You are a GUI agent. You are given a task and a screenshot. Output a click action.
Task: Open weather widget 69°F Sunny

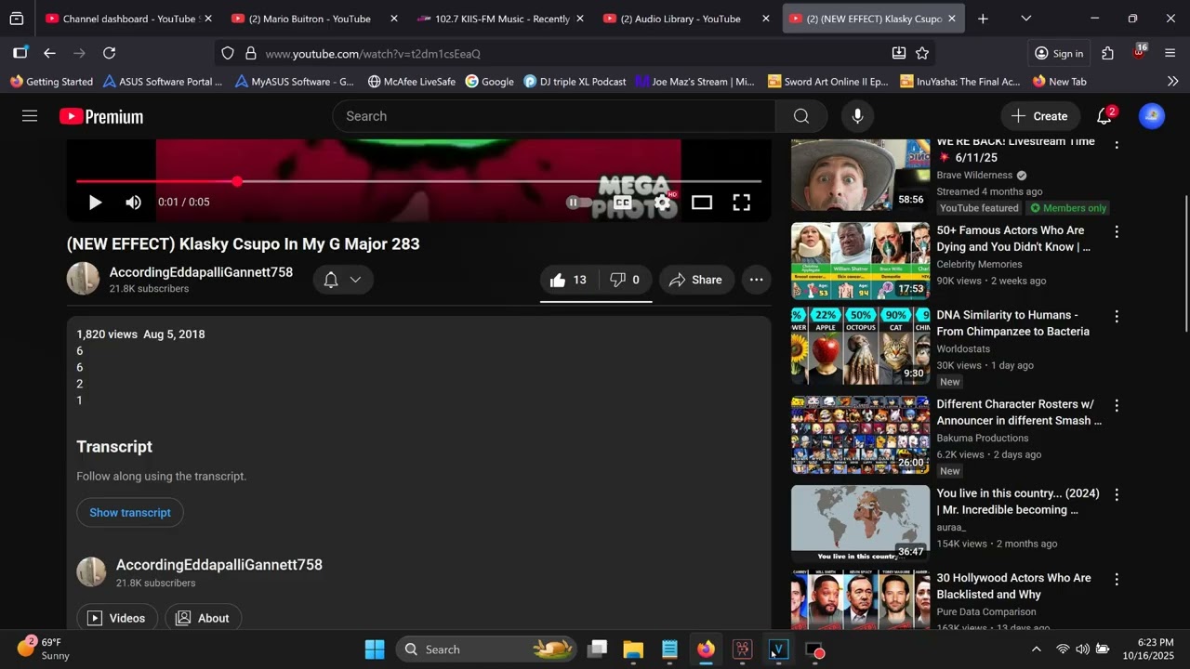pyautogui.click(x=44, y=649)
